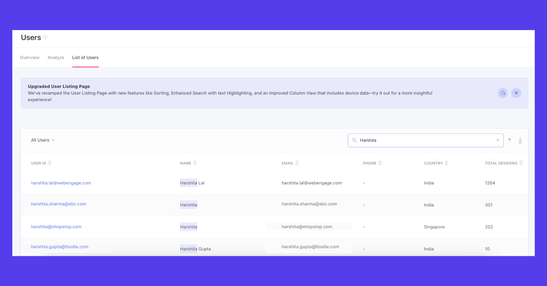547x286 pixels.
Task: Sort by Country column arrows
Action: click(446, 163)
